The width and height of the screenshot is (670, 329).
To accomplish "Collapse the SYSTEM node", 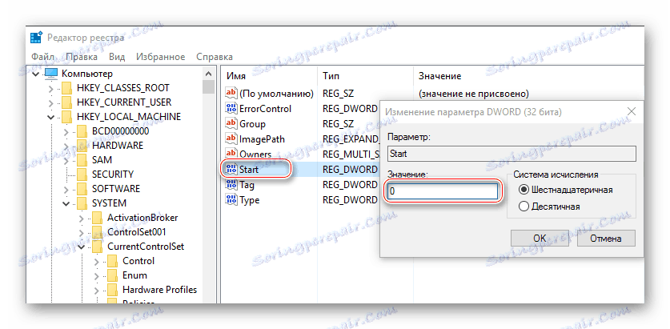I will coord(66,204).
